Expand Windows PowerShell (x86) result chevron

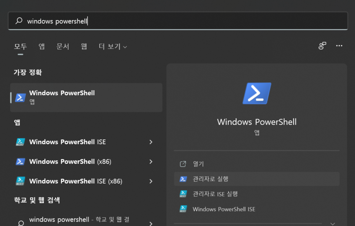pos(151,161)
